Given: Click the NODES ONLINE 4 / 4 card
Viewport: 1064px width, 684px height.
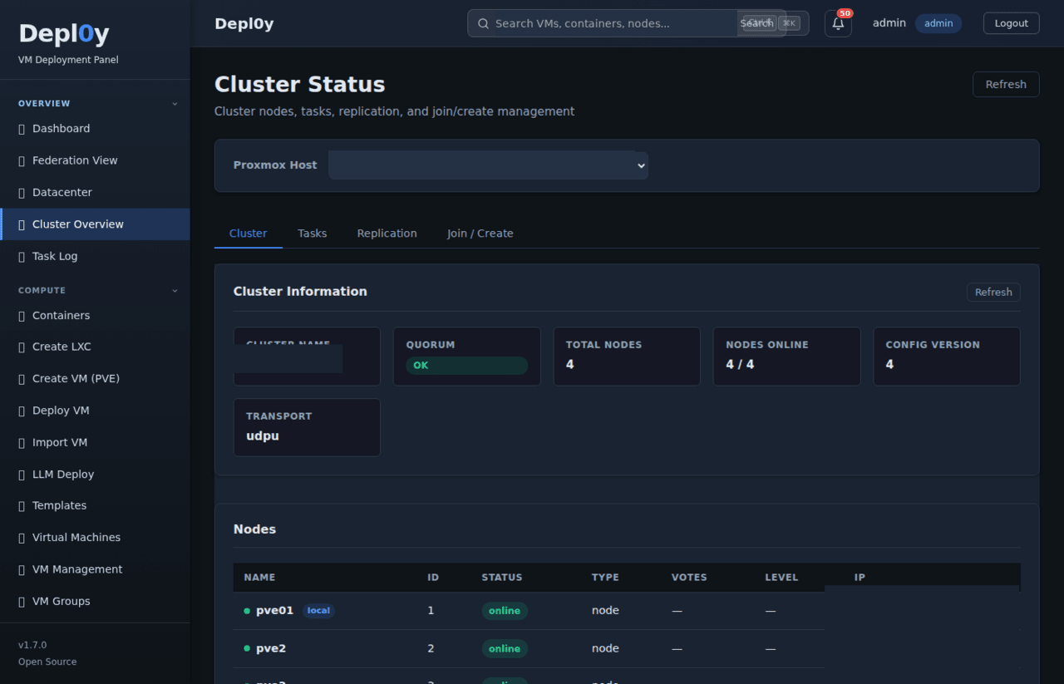Looking at the screenshot, I should pos(786,356).
